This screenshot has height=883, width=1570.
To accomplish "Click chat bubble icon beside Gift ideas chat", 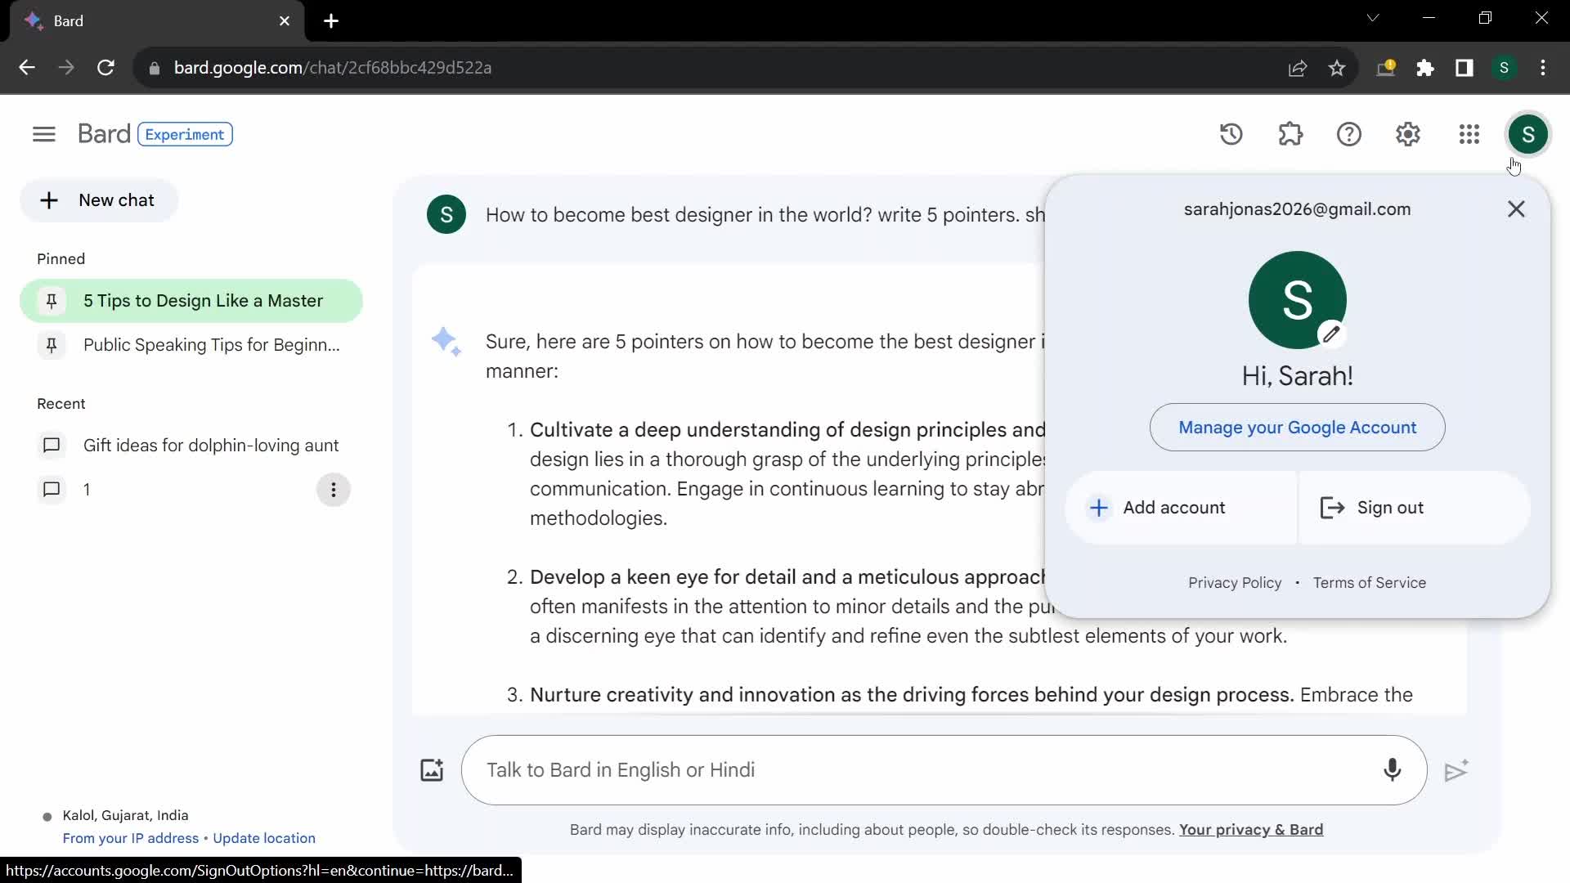I will tap(52, 446).
